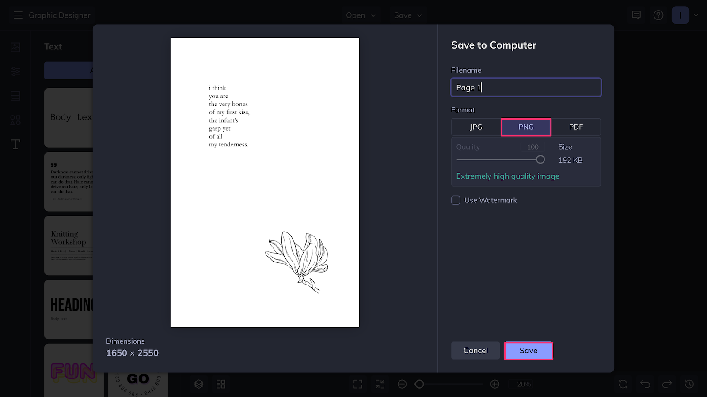This screenshot has height=397, width=707.
Task: Click the Filename input field
Action: pyautogui.click(x=525, y=87)
